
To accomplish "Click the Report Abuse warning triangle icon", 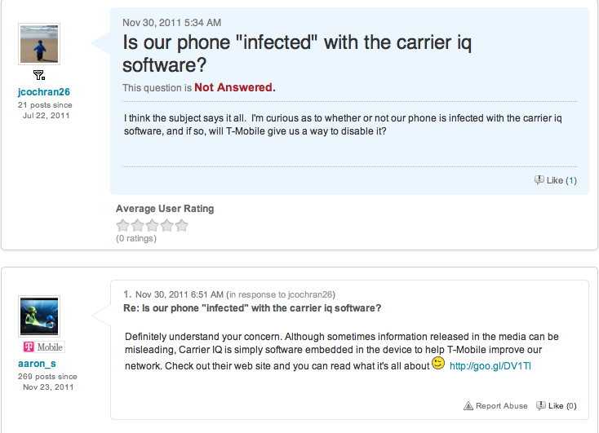I will (x=468, y=405).
